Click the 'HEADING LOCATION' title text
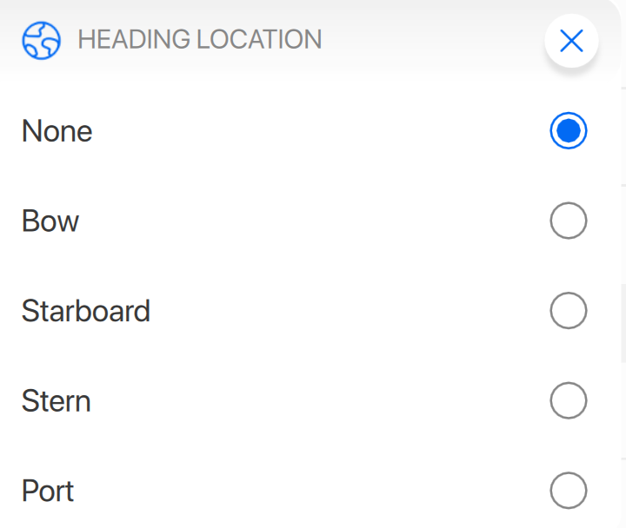The image size is (626, 528). 200,40
